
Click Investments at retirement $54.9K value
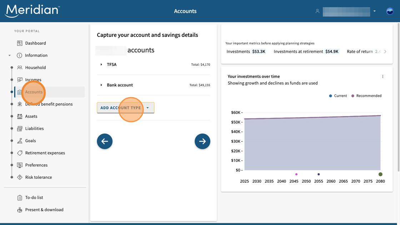(332, 52)
